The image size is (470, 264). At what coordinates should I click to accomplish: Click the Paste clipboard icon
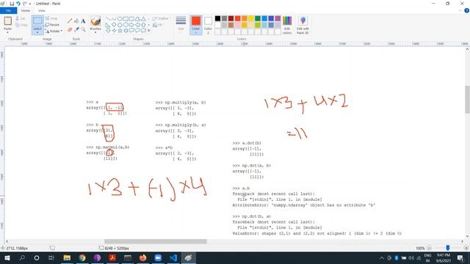(x=7, y=21)
